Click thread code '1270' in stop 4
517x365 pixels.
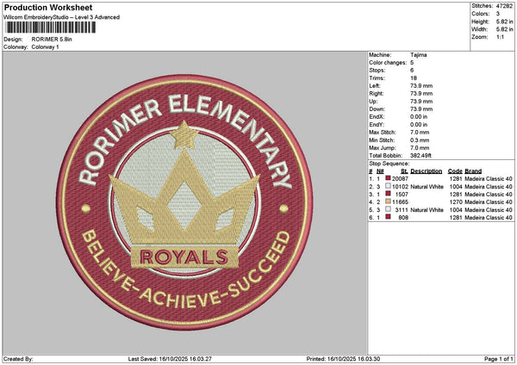pyautogui.click(x=455, y=202)
